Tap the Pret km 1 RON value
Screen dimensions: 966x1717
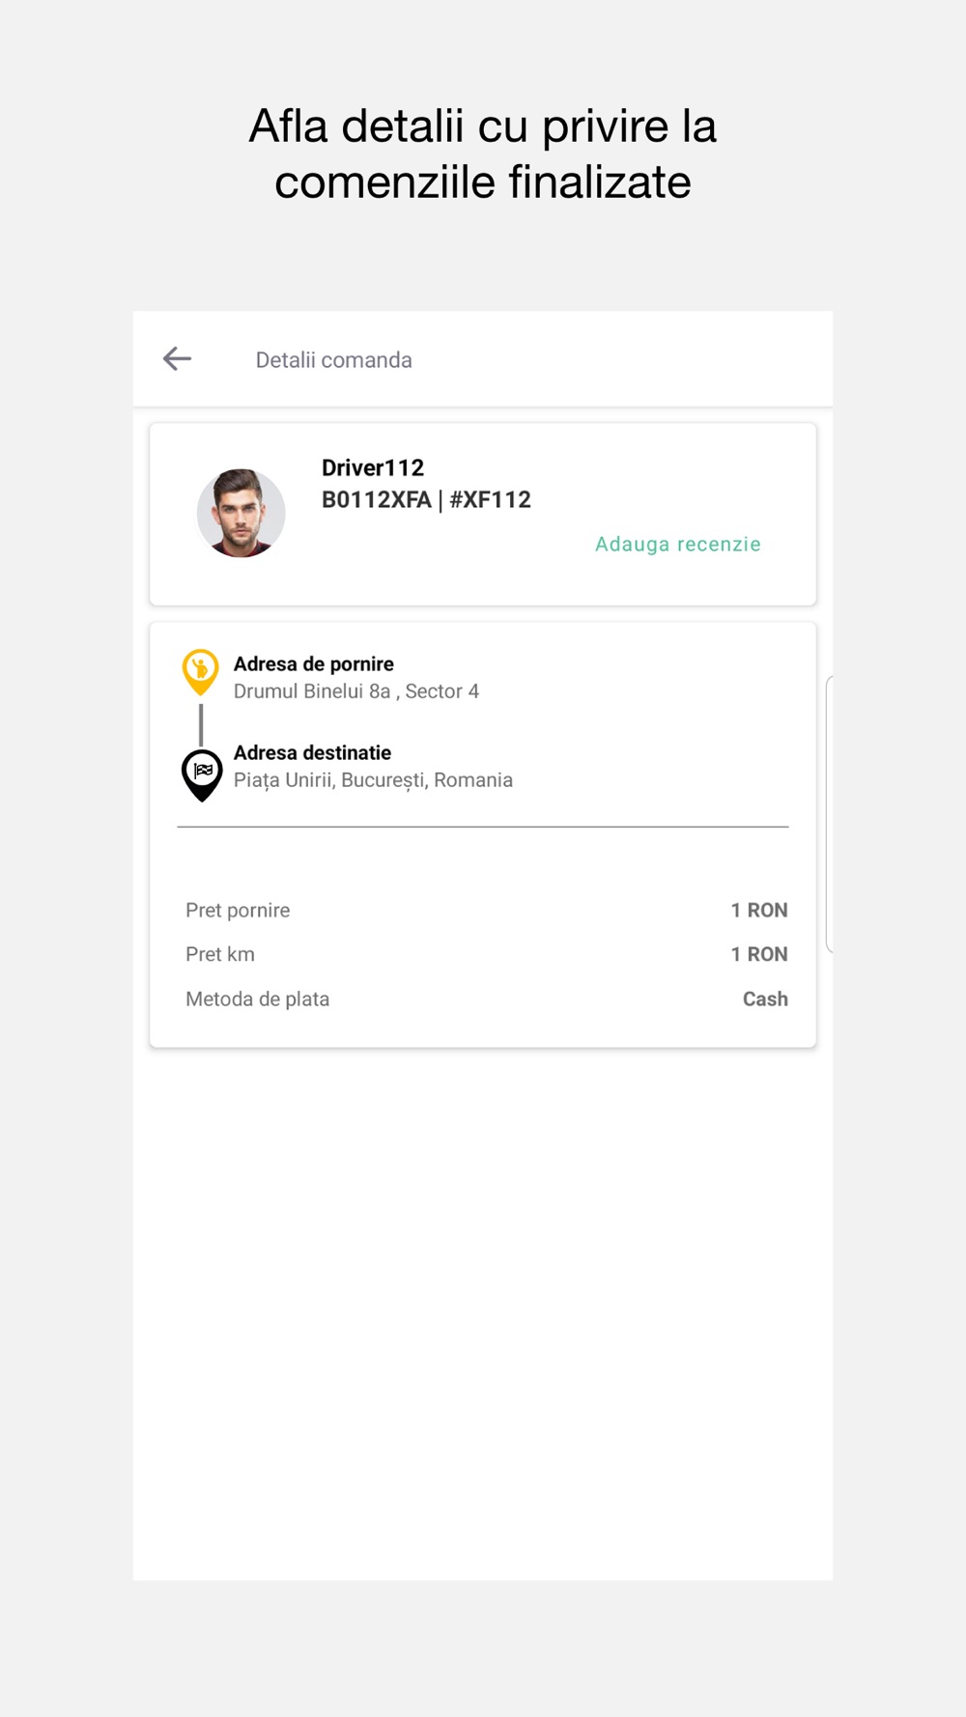click(x=759, y=954)
